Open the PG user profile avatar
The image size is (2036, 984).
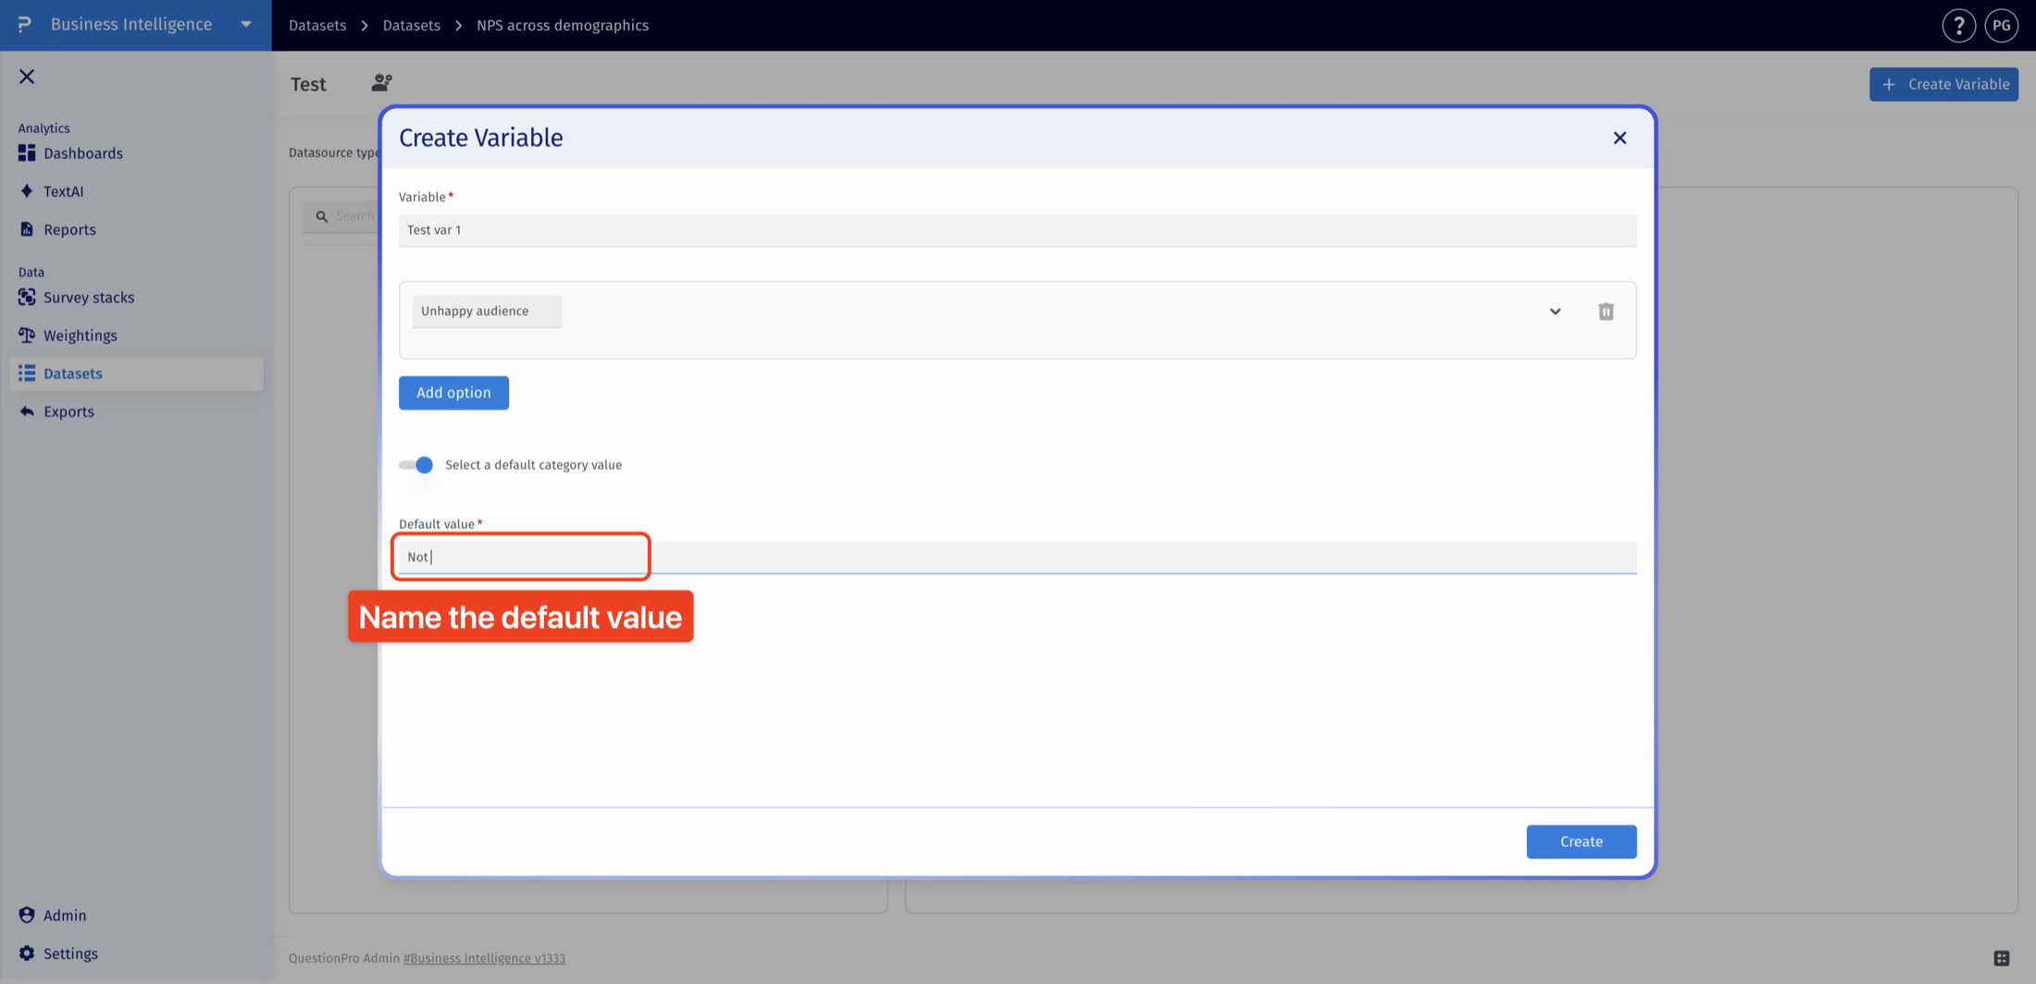(2001, 26)
